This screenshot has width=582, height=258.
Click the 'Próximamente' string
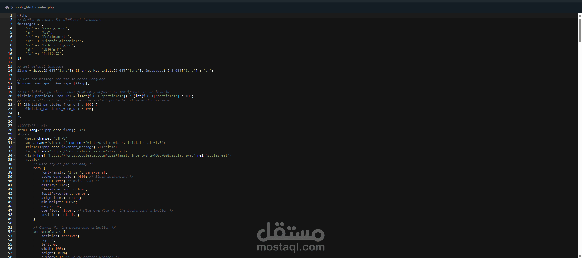pos(55,37)
